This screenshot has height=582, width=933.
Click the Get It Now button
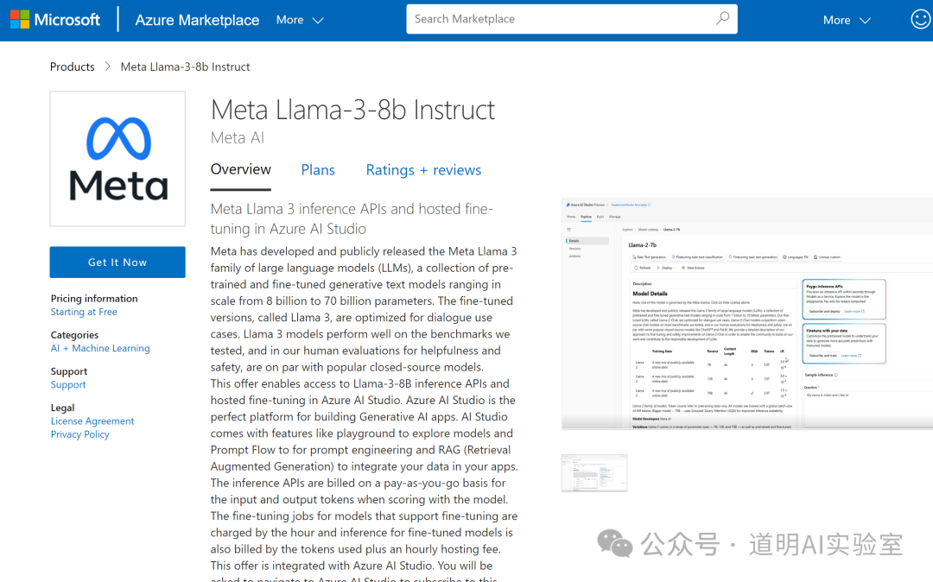coord(117,262)
